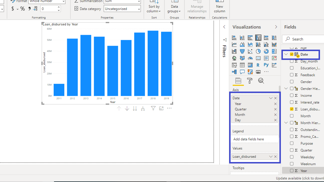The image size is (324, 182).
Task: Tick the Feedback field checkbox
Action: click(291, 75)
